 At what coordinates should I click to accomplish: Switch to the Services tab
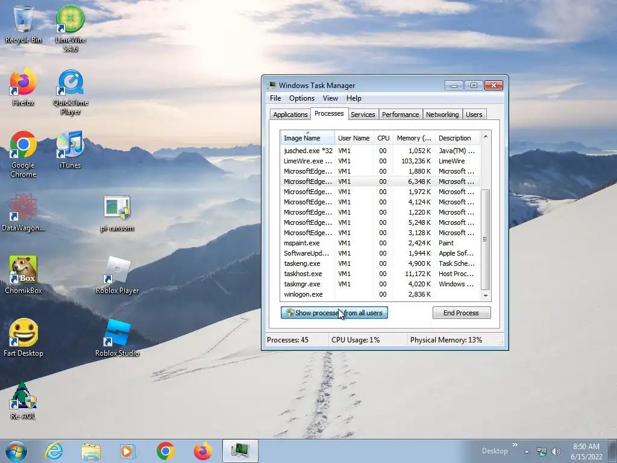[x=363, y=115]
